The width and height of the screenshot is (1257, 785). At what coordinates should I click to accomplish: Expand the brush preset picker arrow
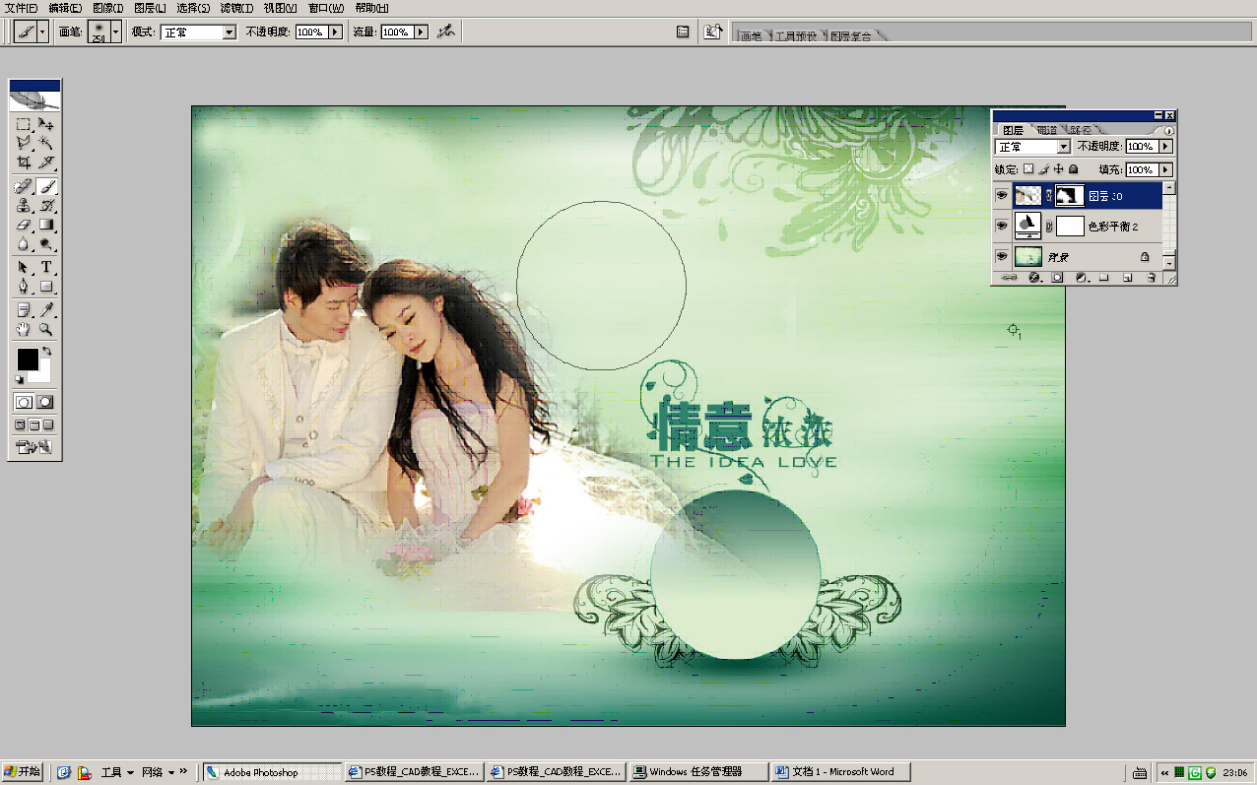tap(116, 32)
